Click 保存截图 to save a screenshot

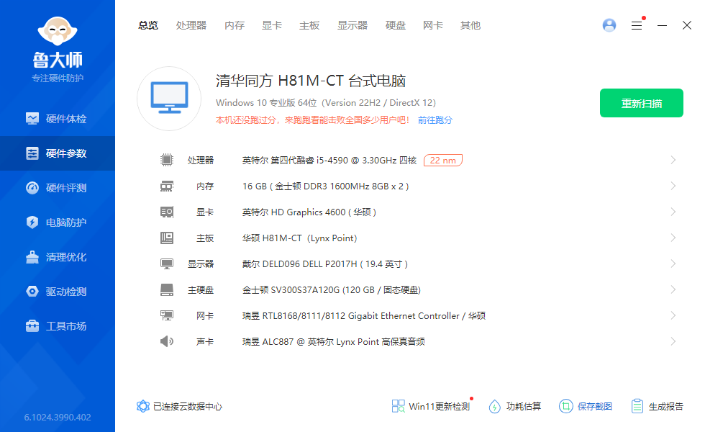[586, 406]
